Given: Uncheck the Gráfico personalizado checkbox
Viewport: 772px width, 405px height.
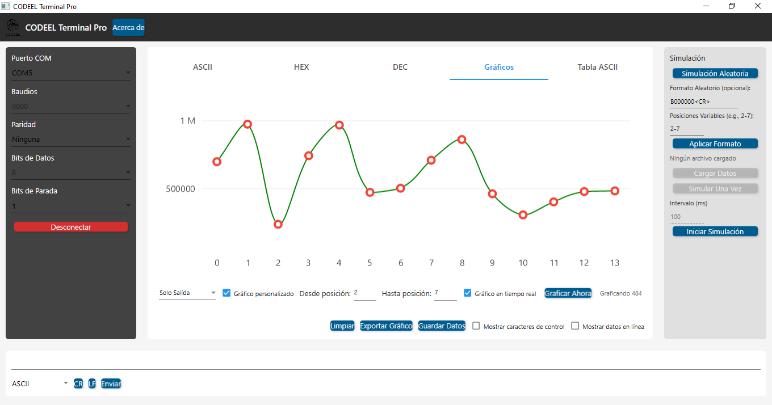Looking at the screenshot, I should pyautogui.click(x=226, y=293).
